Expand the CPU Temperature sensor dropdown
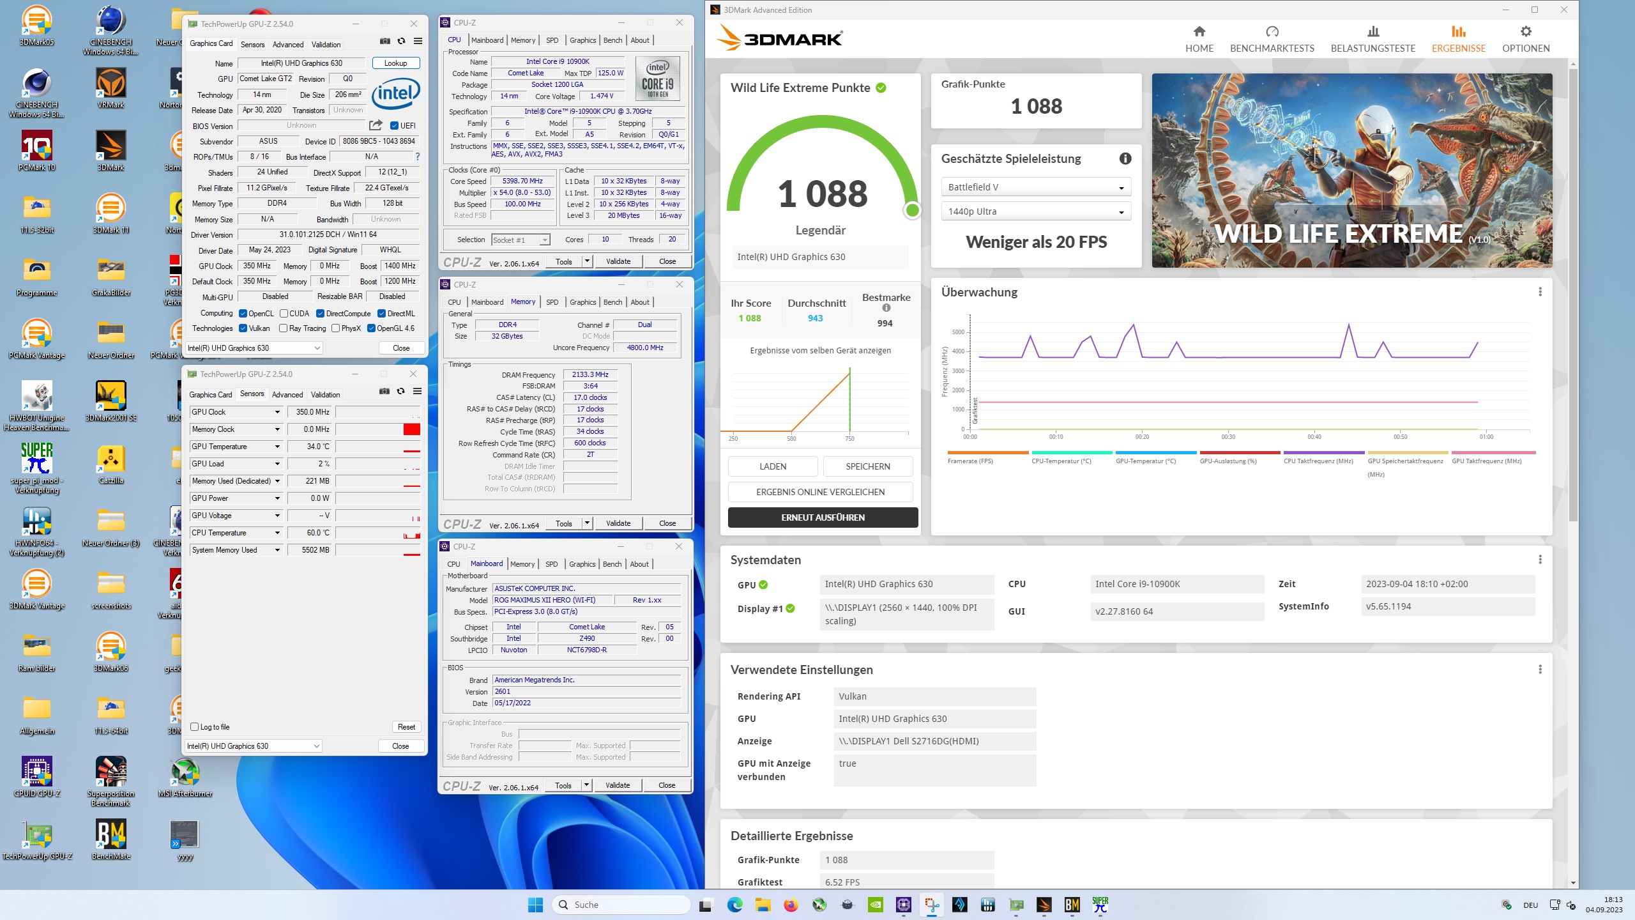The height and width of the screenshot is (920, 1635). tap(277, 533)
